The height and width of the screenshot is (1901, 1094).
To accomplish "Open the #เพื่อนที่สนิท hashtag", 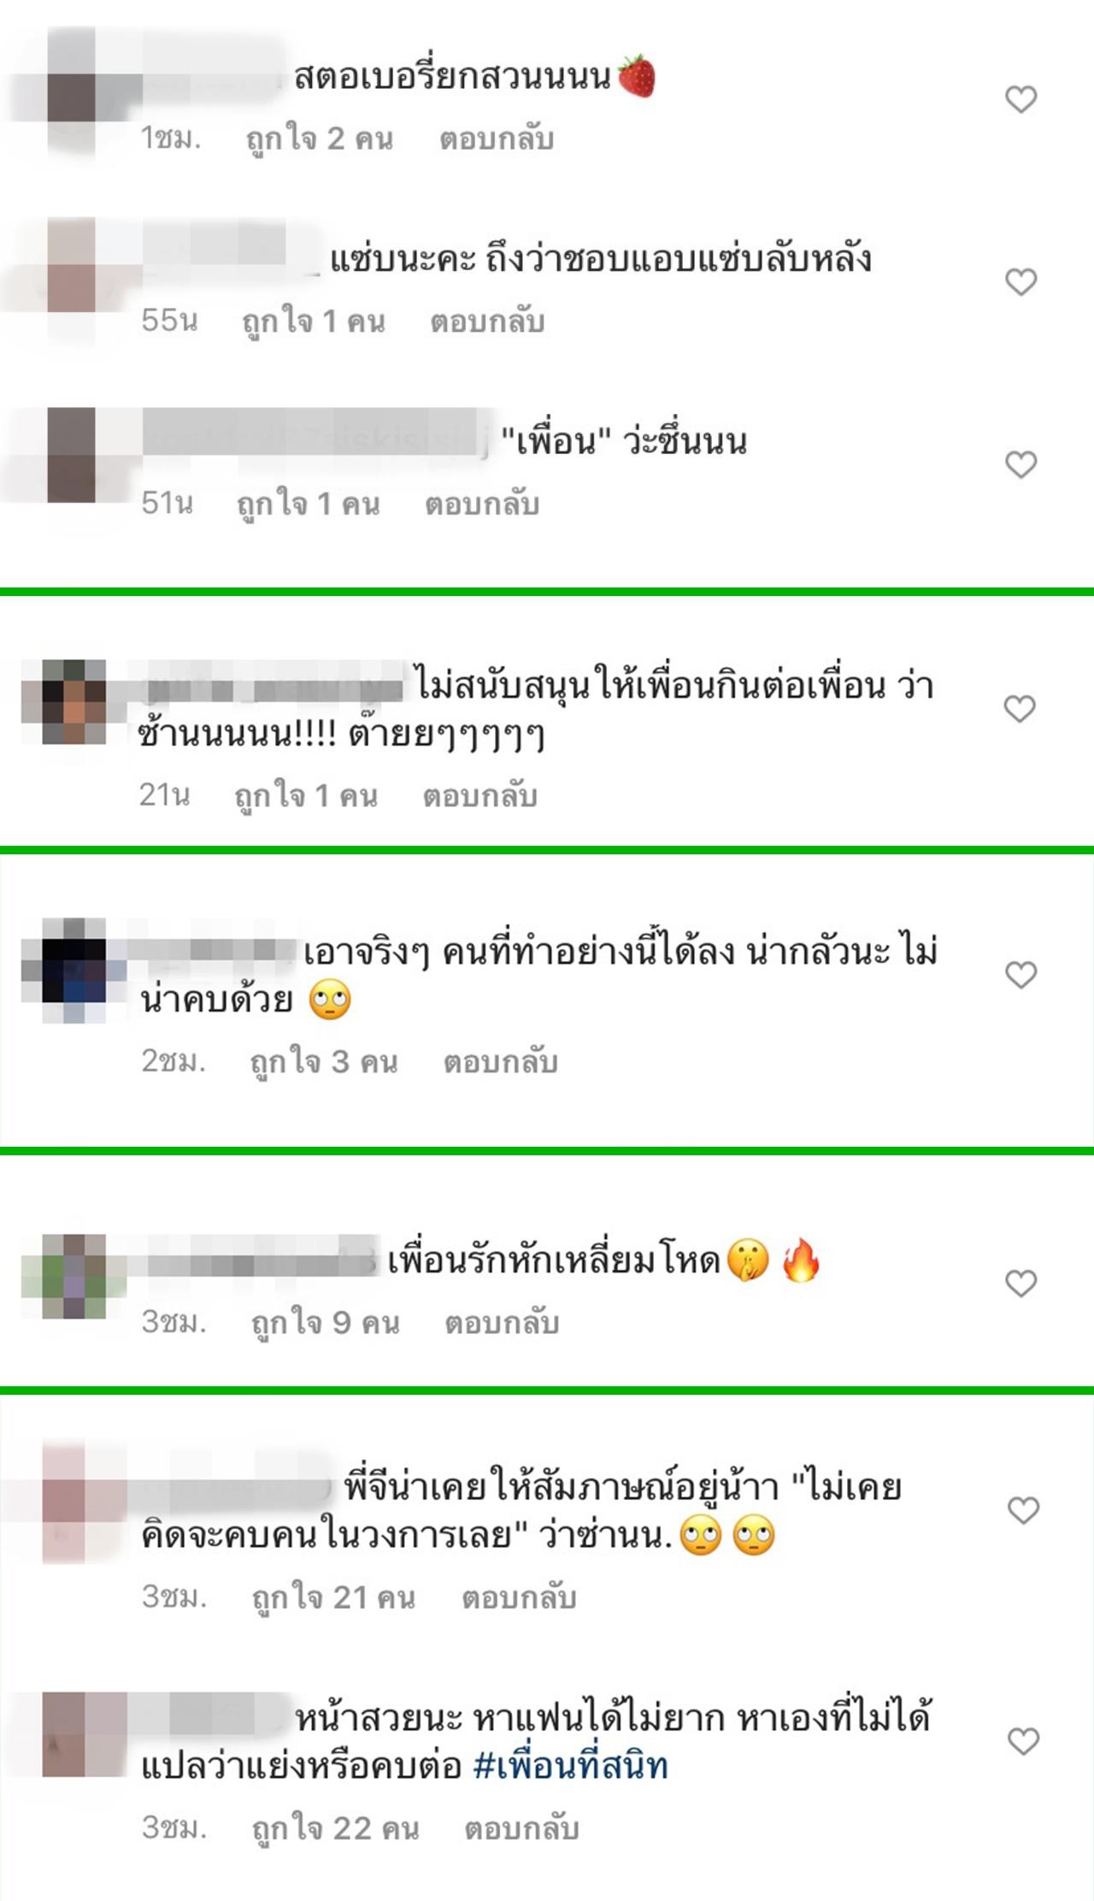I will [570, 1765].
